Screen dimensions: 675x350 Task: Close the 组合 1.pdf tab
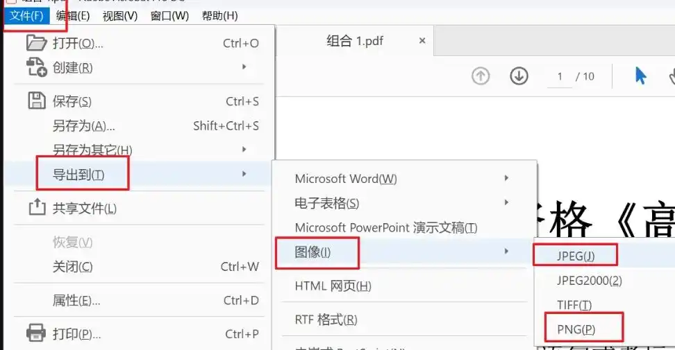(x=422, y=41)
